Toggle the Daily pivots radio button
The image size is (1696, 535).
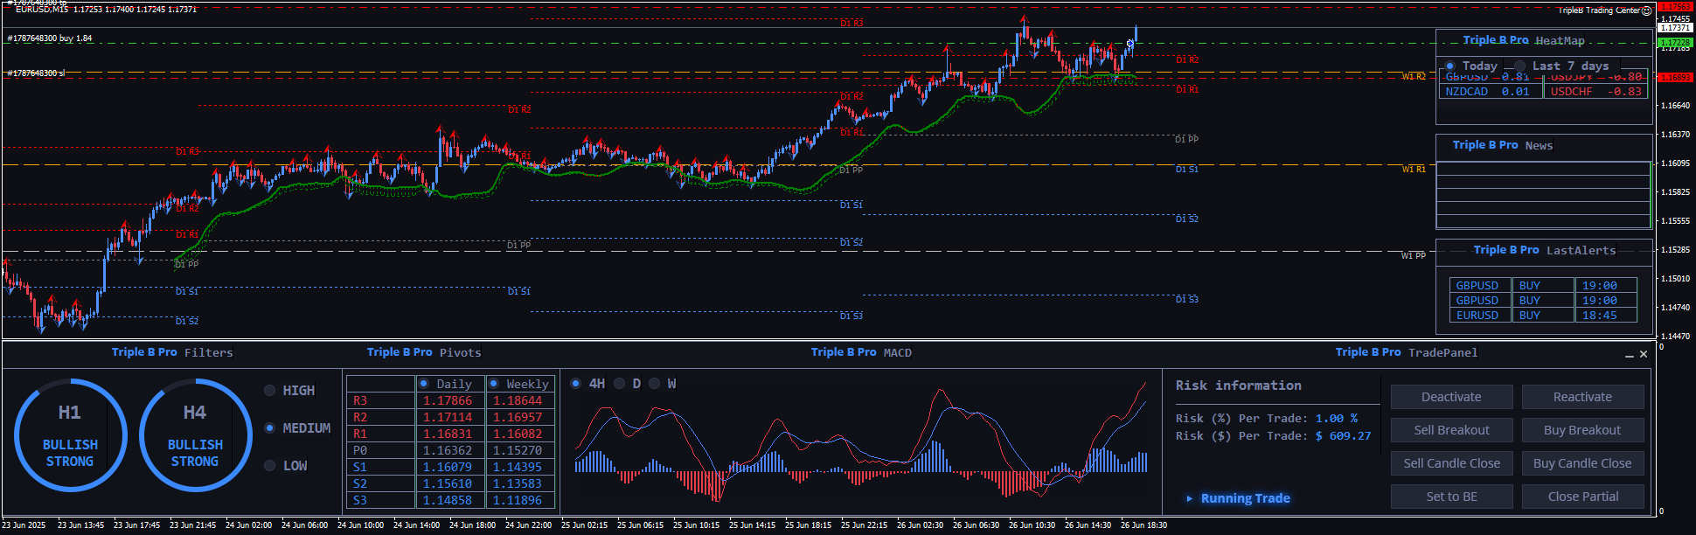pos(424,384)
